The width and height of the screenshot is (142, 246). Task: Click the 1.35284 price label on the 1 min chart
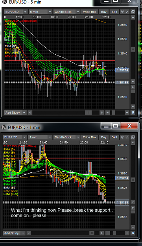pos(122,178)
